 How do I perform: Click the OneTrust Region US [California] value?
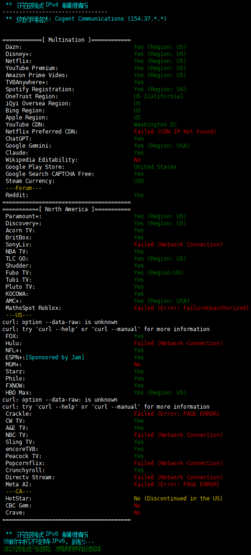click(x=158, y=96)
